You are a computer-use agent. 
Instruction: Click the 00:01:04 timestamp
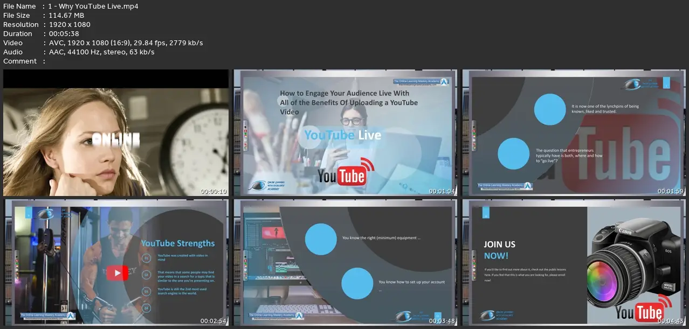click(443, 191)
